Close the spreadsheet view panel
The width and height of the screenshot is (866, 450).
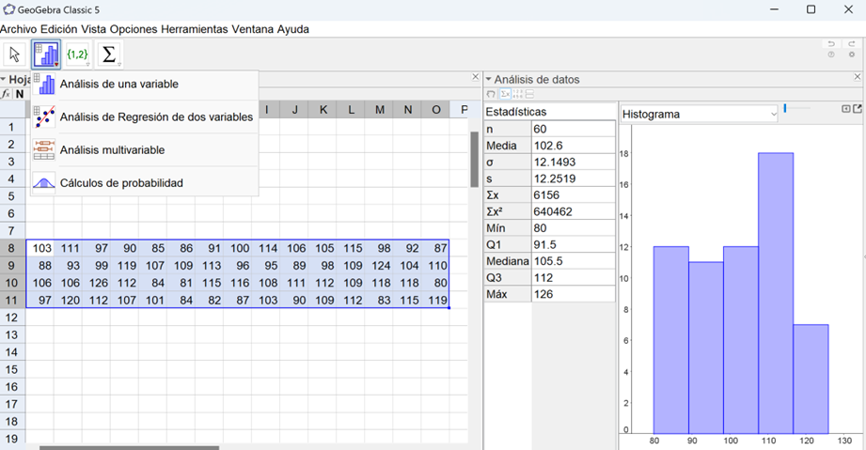tap(476, 77)
